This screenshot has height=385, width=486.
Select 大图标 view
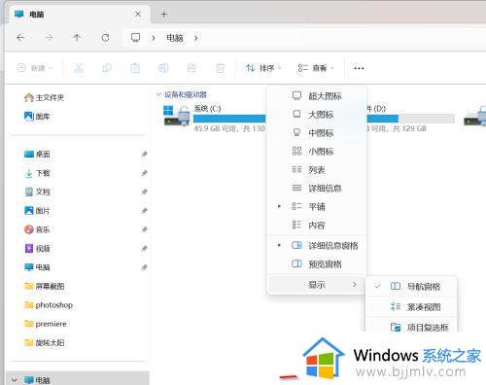click(x=317, y=115)
